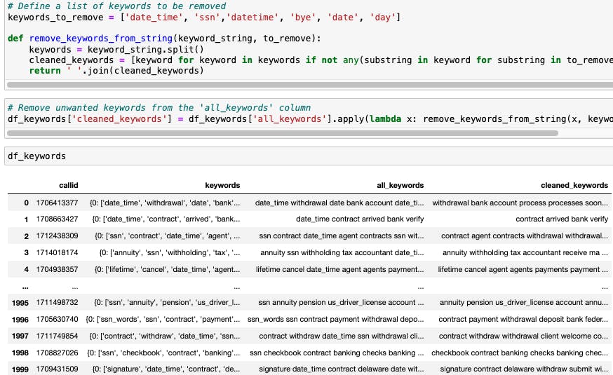Click cleaned_keywords cell starting 'signature contract delaware withdraw'
The image size is (613, 375).
524,369
